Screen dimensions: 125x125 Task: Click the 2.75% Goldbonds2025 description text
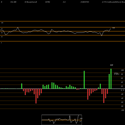point(111,2)
